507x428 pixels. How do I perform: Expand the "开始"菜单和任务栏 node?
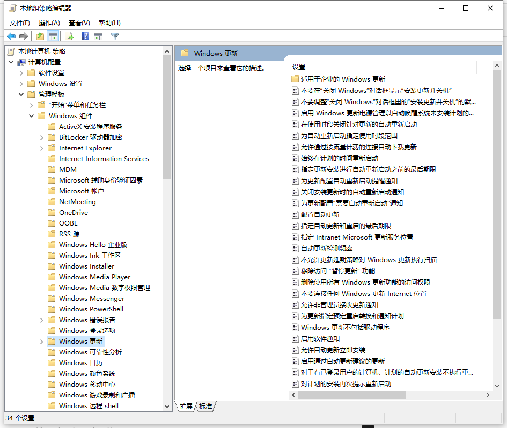tap(31, 105)
